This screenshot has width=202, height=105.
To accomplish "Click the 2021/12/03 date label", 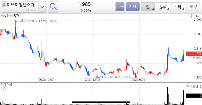I will coord(92,80).
